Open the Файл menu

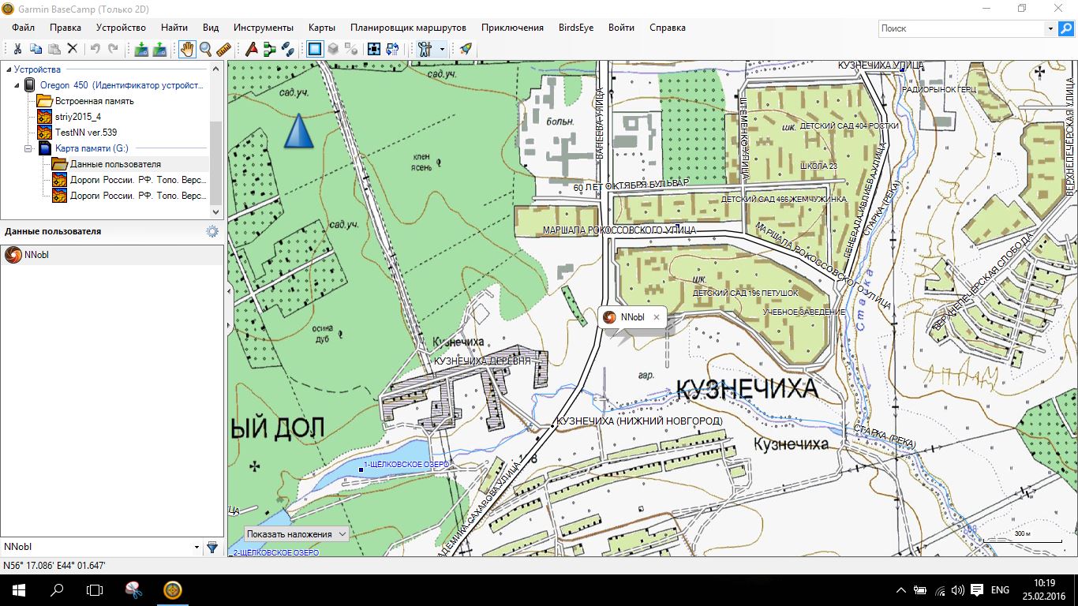tap(24, 28)
